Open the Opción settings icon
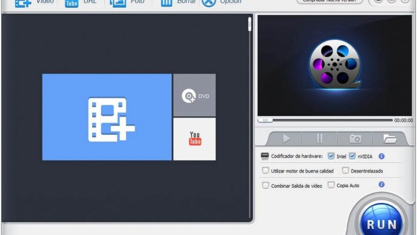Viewport: 417px width, 235px height. [209, 3]
